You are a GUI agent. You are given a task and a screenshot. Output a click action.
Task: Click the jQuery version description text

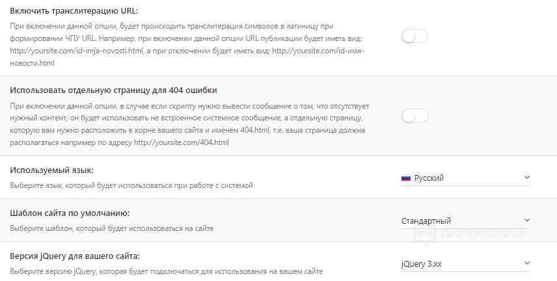click(x=167, y=271)
